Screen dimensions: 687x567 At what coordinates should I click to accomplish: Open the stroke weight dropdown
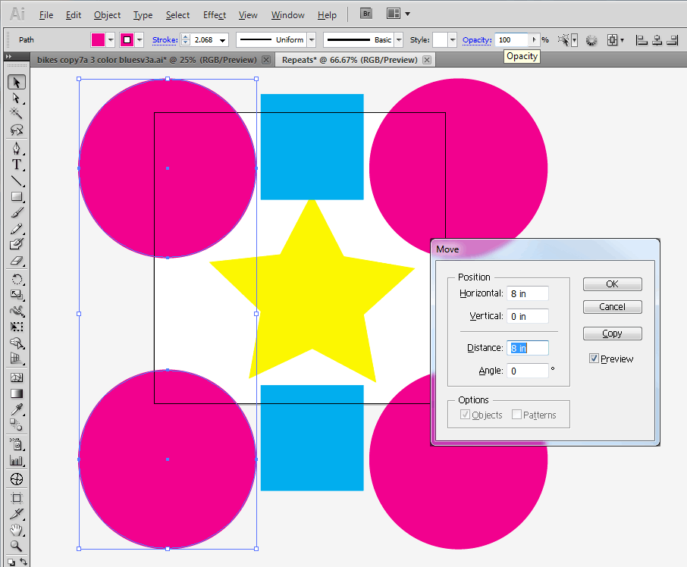tap(223, 40)
